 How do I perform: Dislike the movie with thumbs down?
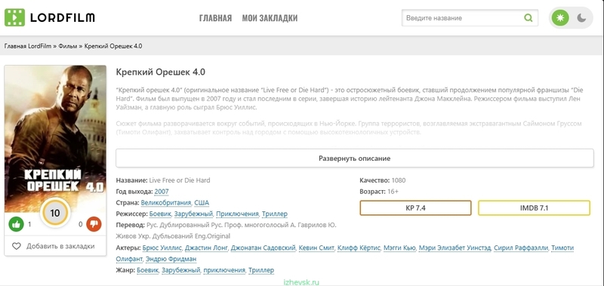pyautogui.click(x=94, y=224)
